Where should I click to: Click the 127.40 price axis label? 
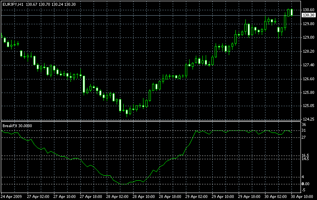308,65
